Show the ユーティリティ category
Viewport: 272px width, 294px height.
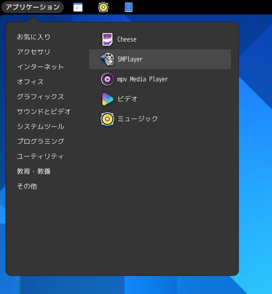[x=40, y=156]
